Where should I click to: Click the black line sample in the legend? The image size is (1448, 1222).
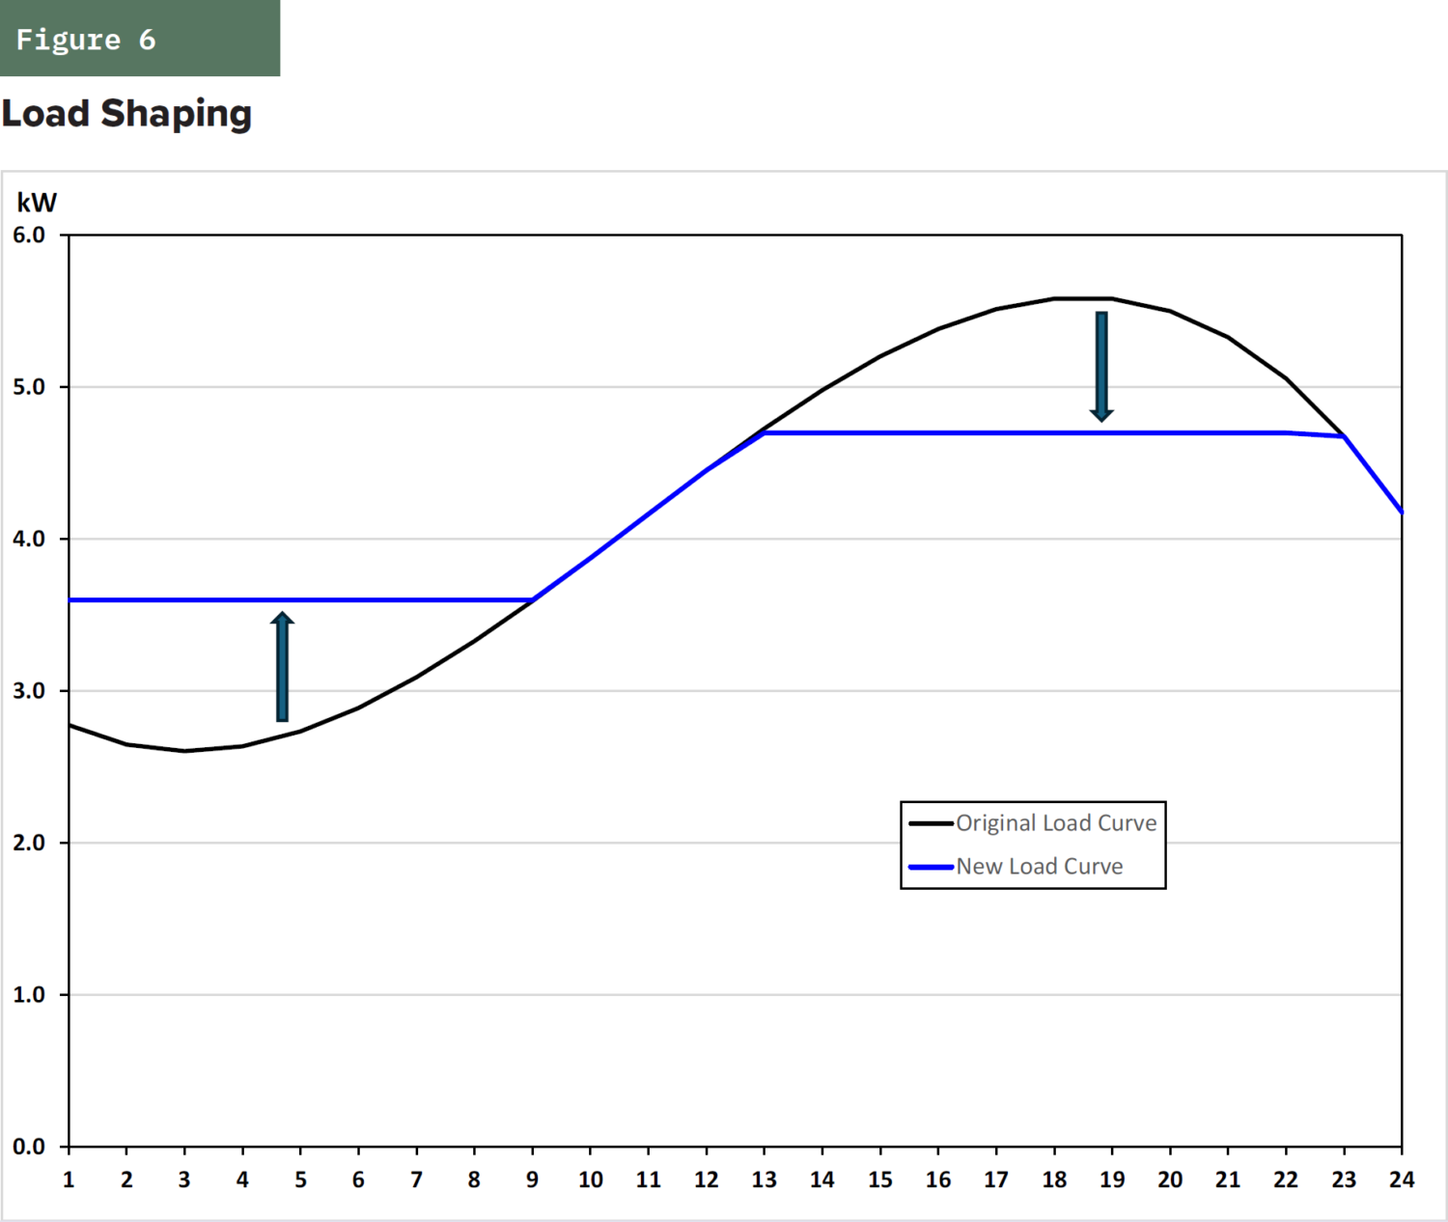931,823
